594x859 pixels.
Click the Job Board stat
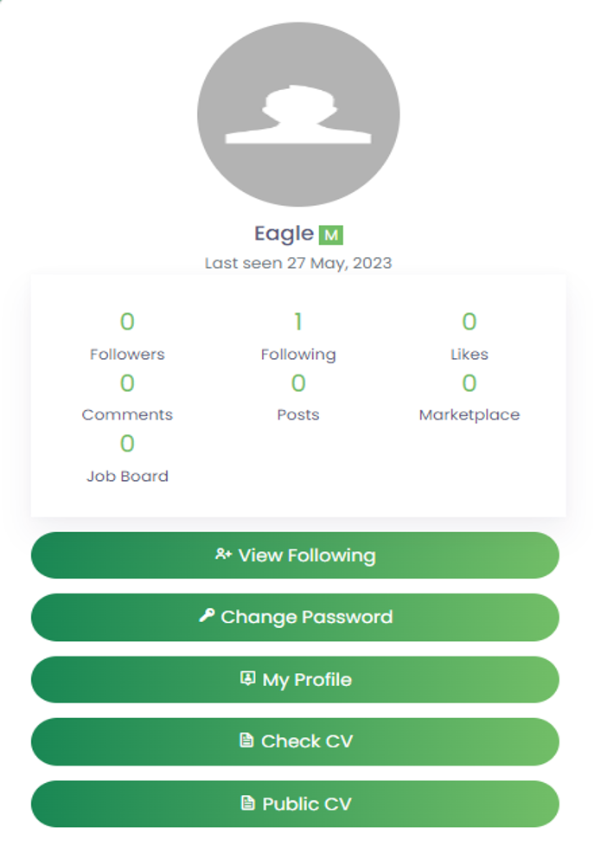pyautogui.click(x=127, y=458)
